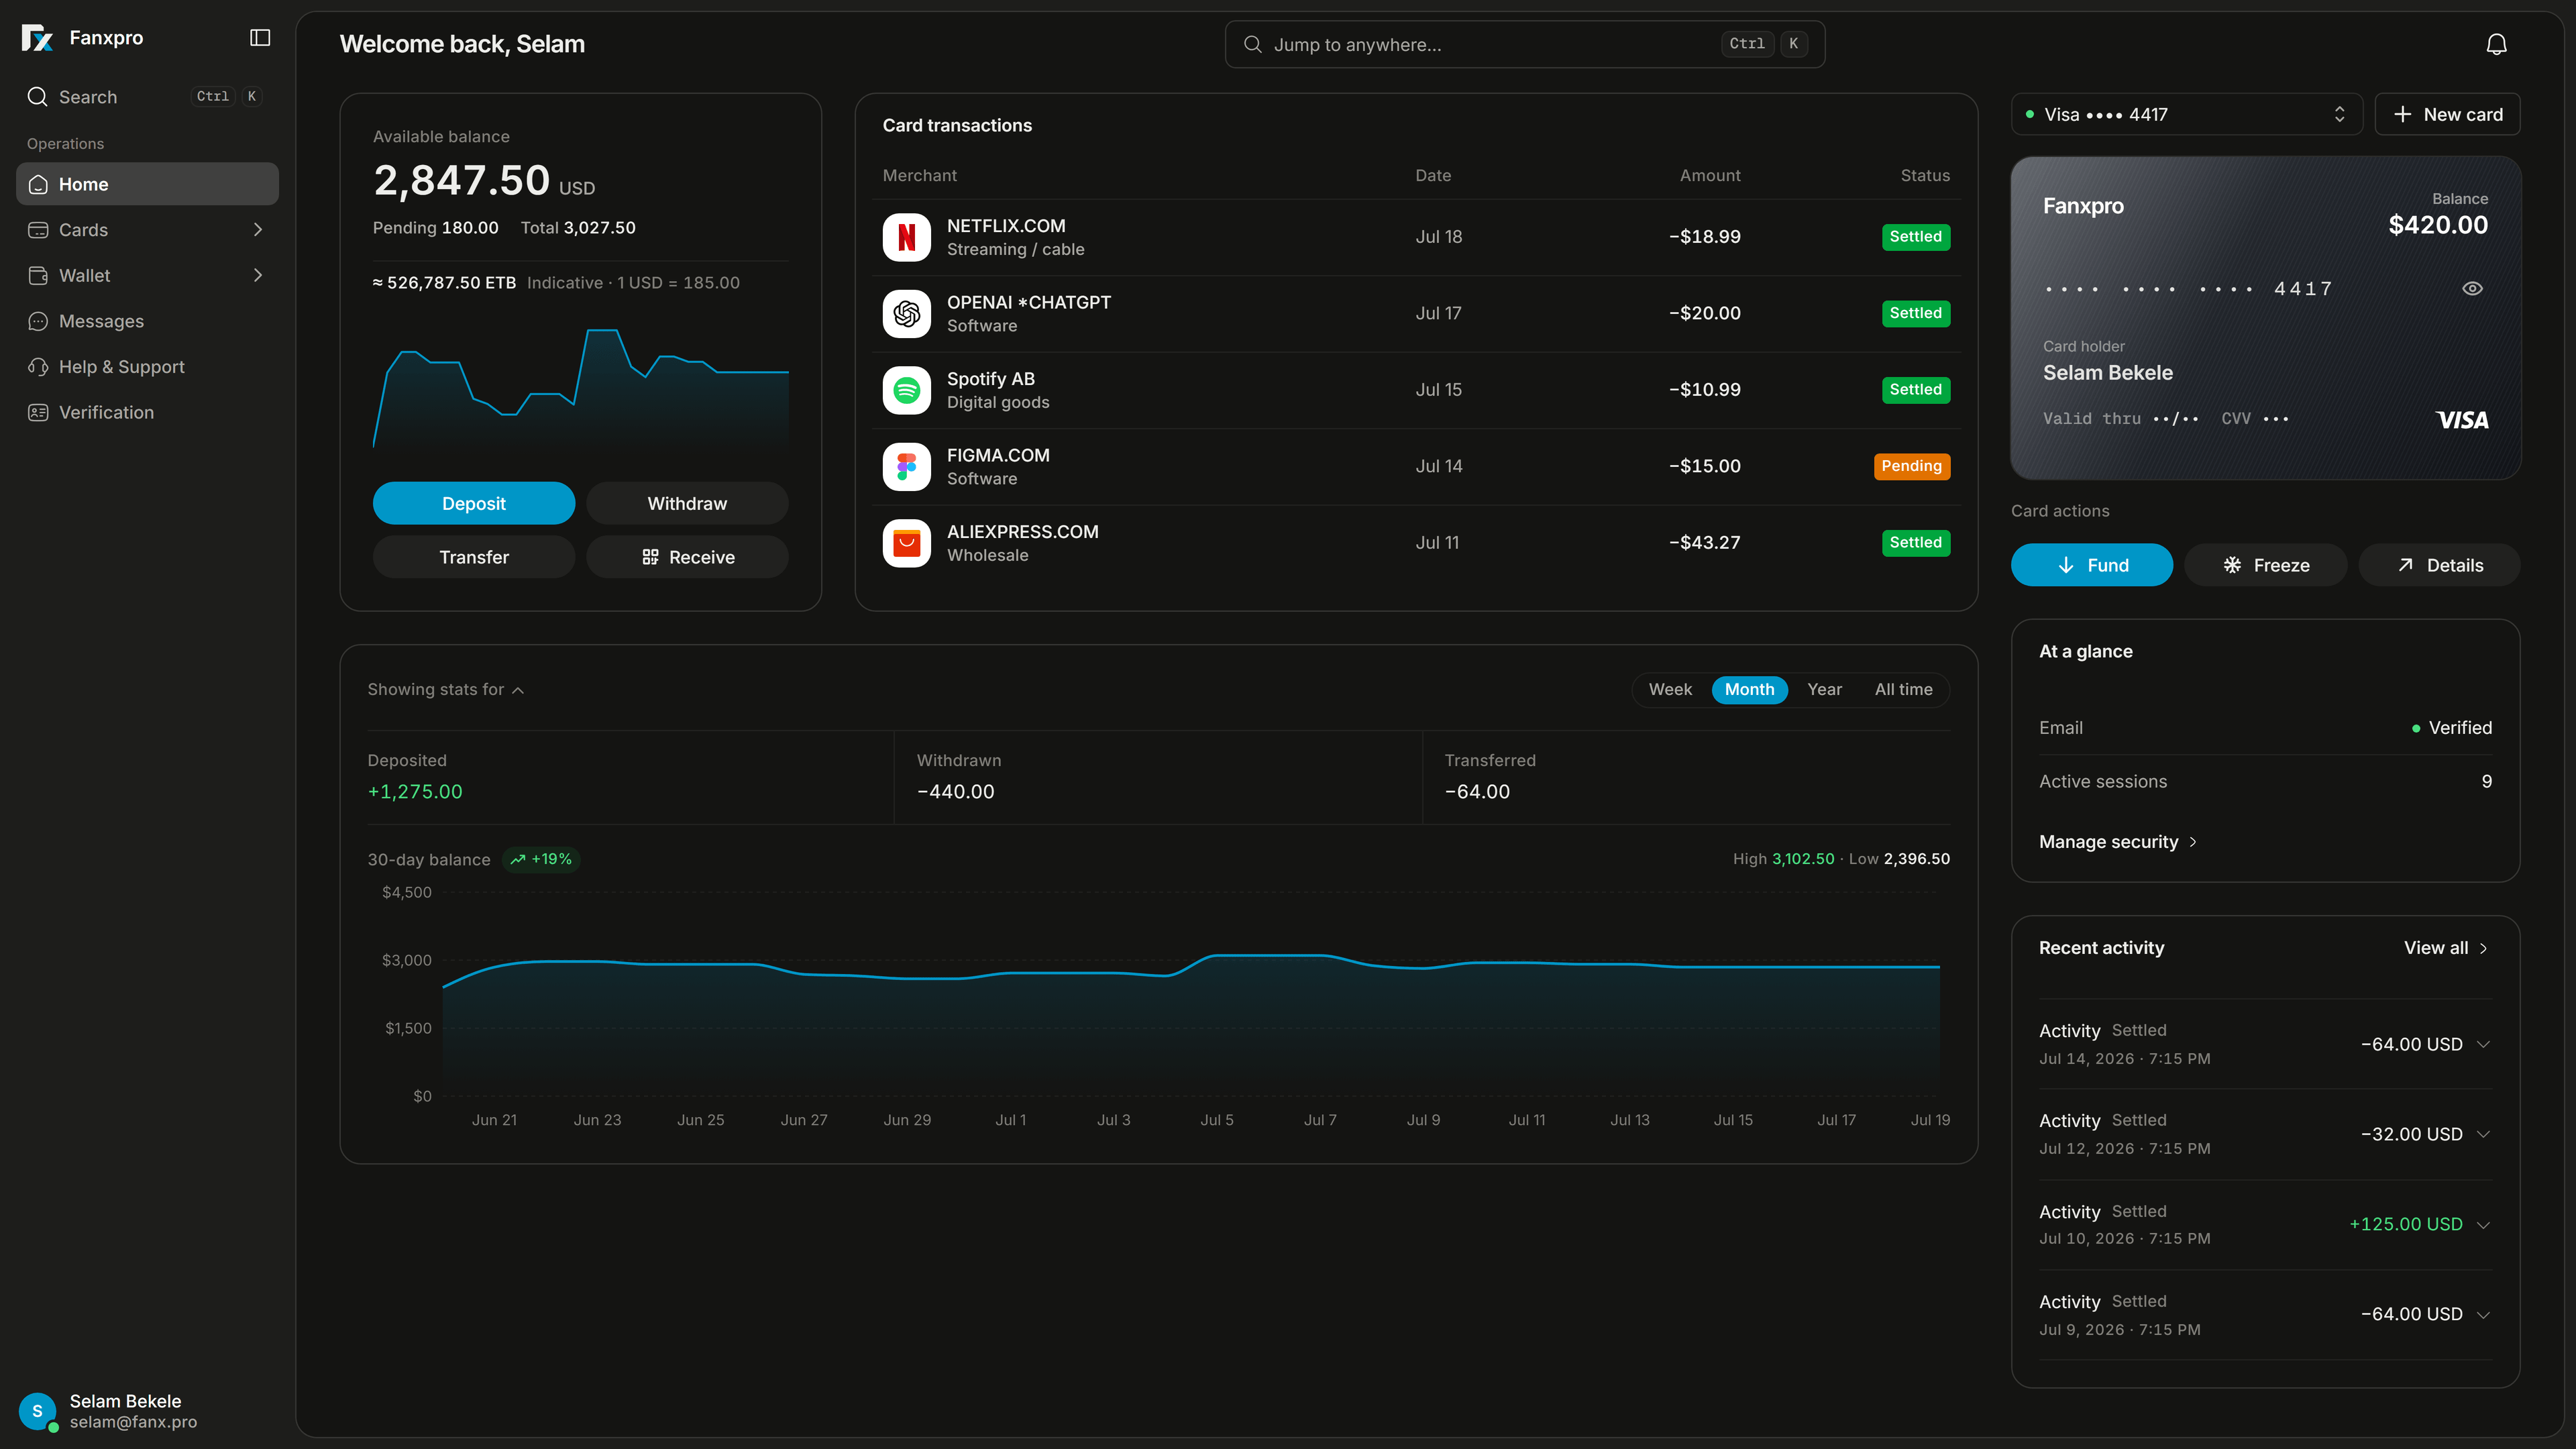Screen dimensions: 2576x1449
Task: Click the Deposit button
Action: click(x=474, y=503)
